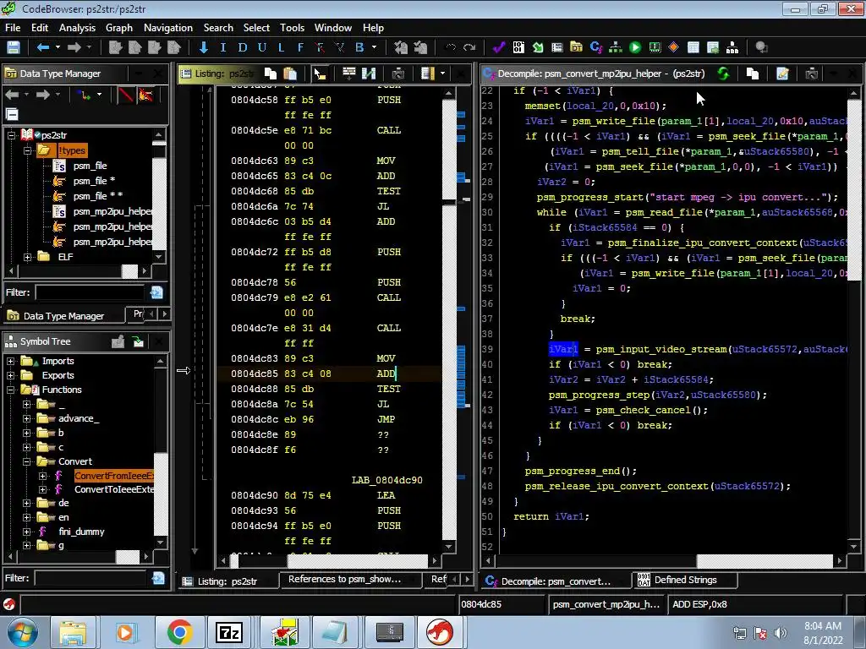The image size is (866, 649).
Task: Open the memory map chip icon
Action: 655,47
